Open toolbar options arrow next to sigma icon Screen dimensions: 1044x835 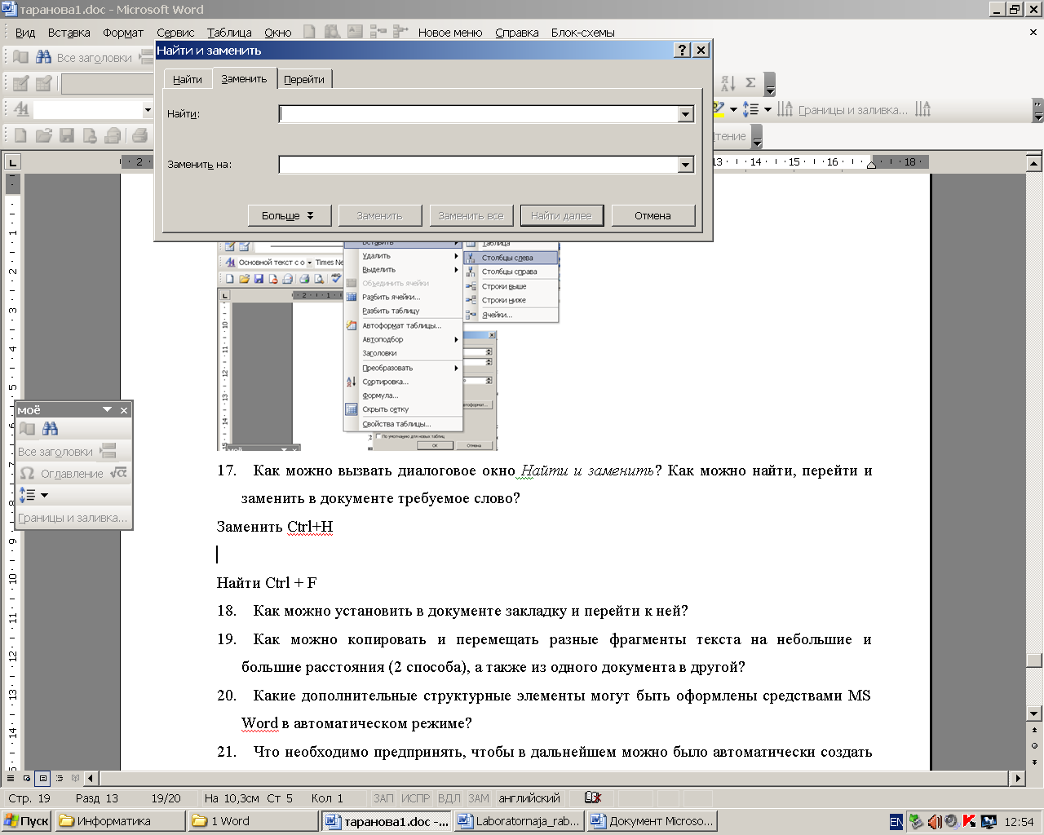pos(770,85)
